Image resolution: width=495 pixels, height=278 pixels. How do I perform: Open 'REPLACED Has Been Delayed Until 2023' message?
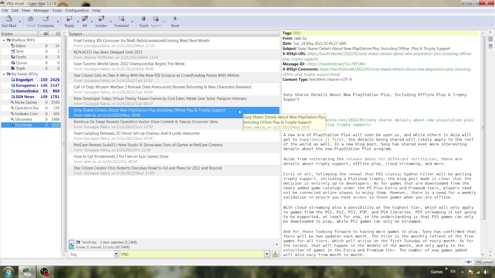coord(174,54)
